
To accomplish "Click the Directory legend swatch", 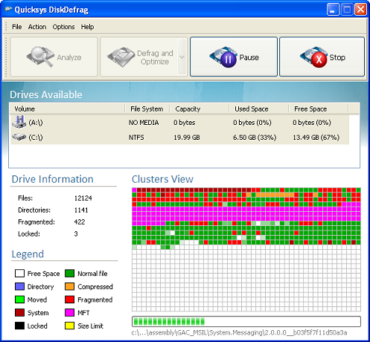I will click(19, 286).
